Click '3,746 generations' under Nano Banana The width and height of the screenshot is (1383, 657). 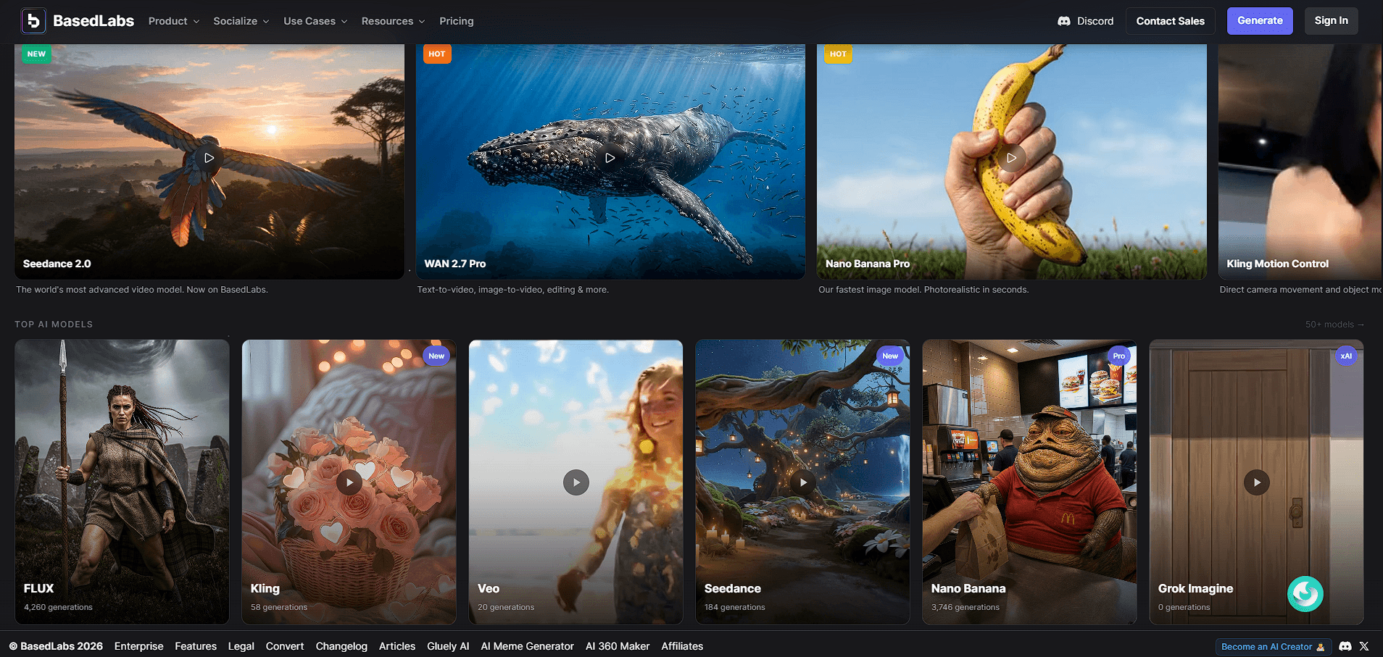(x=965, y=607)
